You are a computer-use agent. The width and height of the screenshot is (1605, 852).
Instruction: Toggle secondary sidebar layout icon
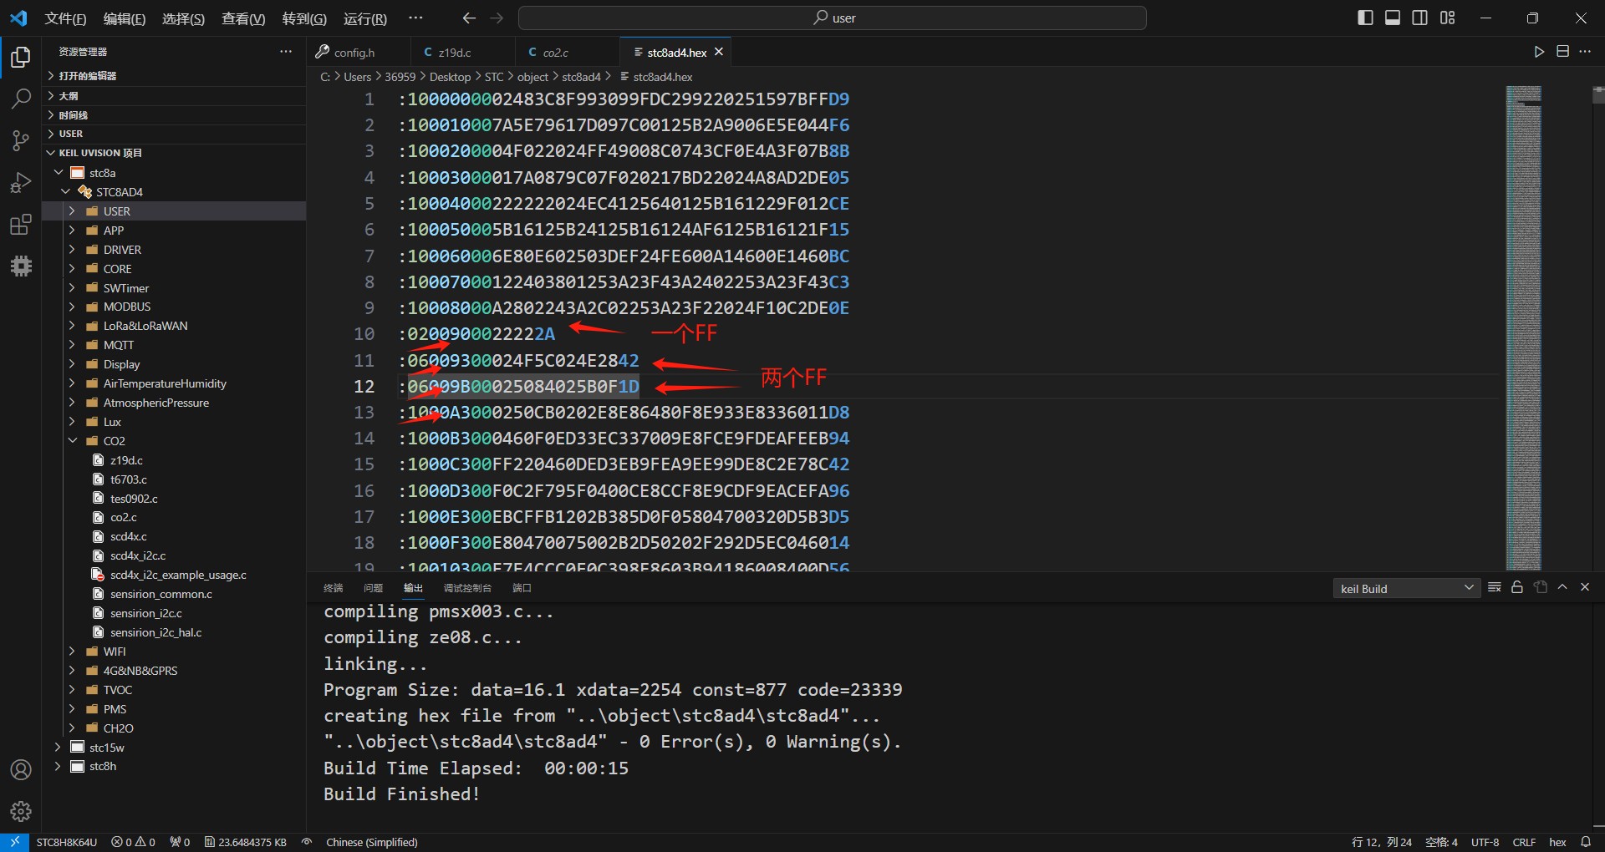click(x=1419, y=18)
